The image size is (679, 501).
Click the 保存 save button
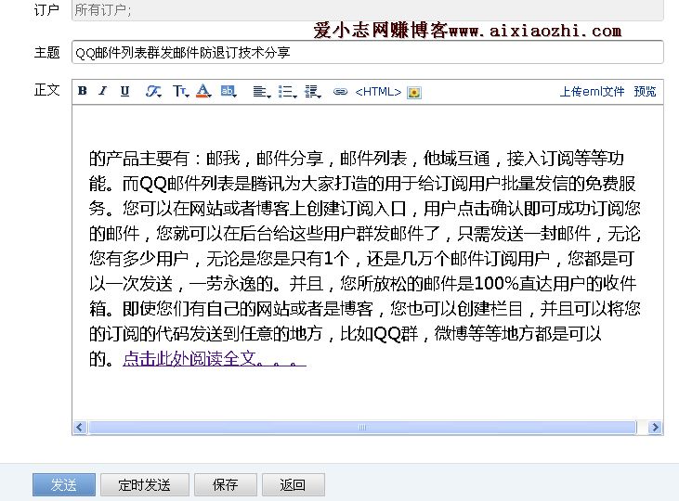click(x=225, y=484)
